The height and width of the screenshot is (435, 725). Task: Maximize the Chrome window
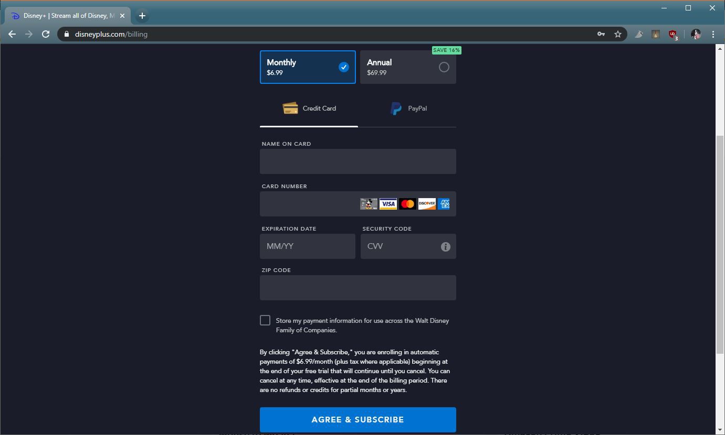tap(688, 8)
